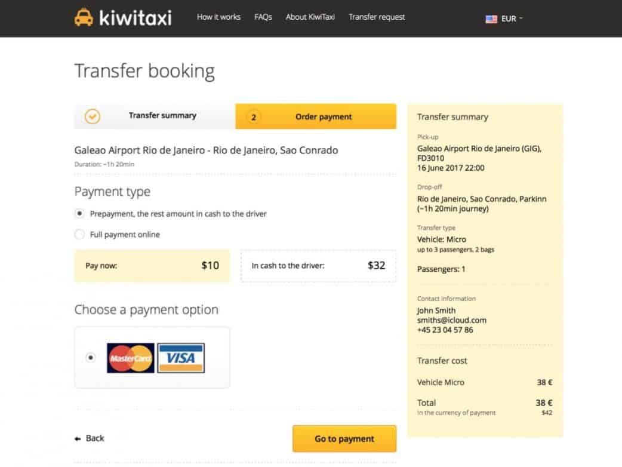This screenshot has width=622, height=467.
Task: Select Full payment online option
Action: pyautogui.click(x=79, y=235)
